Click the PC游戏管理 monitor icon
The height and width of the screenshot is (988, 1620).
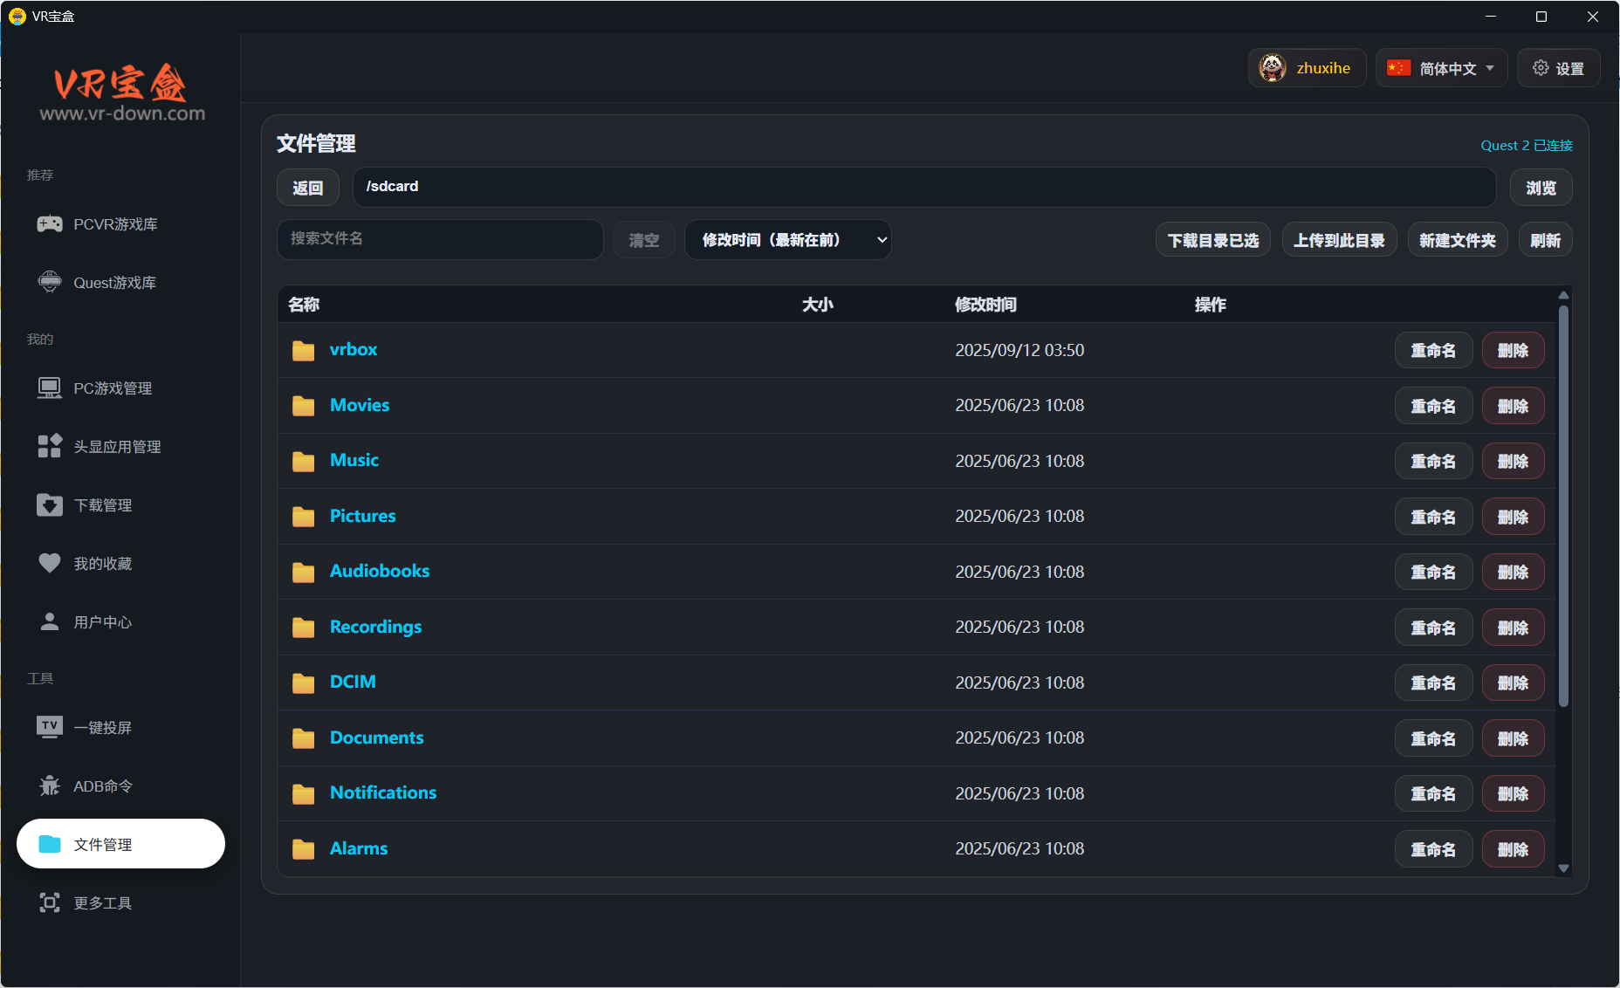pos(50,388)
